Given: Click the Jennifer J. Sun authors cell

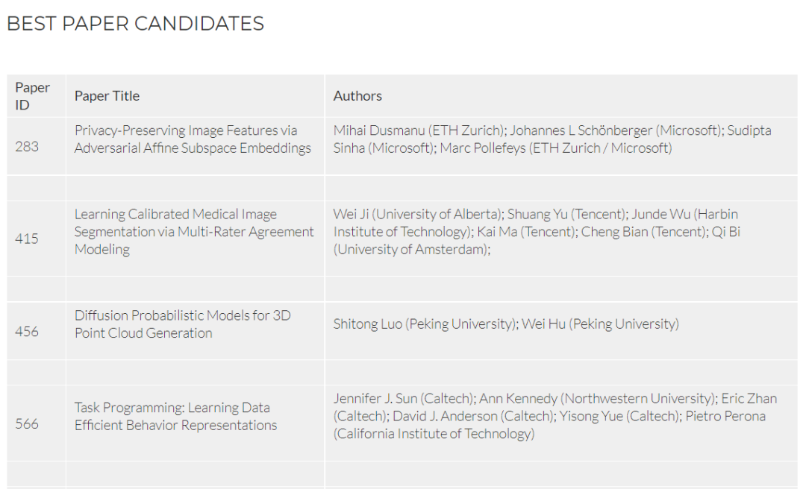Looking at the screenshot, I should pyautogui.click(x=560, y=423).
